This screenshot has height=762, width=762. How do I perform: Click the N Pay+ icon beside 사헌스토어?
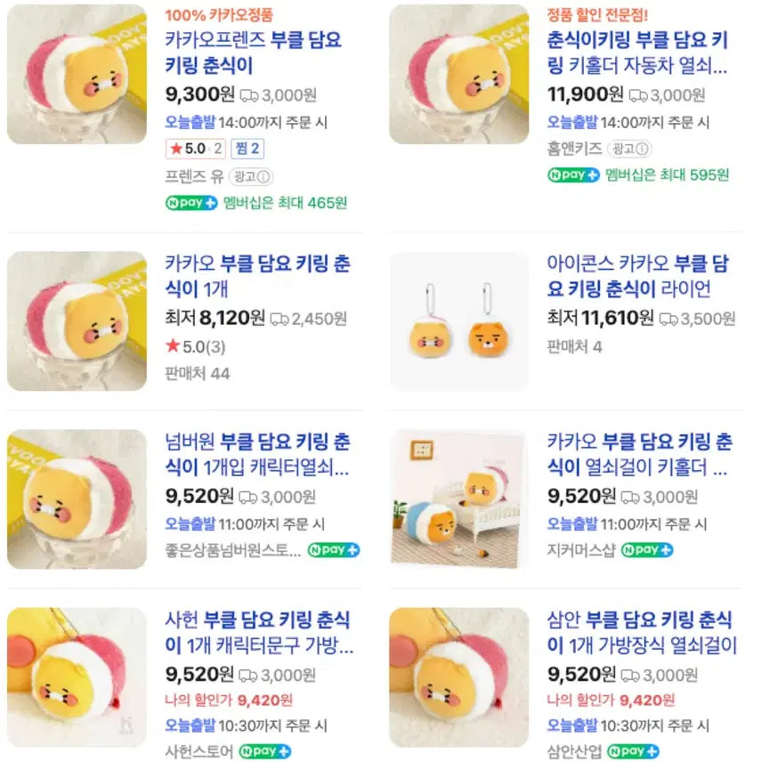[x=265, y=751]
